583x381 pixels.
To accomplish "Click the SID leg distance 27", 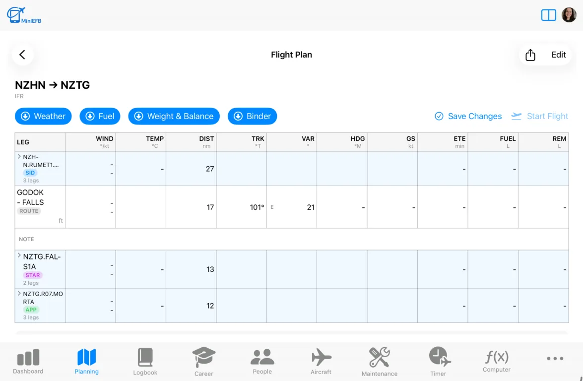I will [210, 169].
